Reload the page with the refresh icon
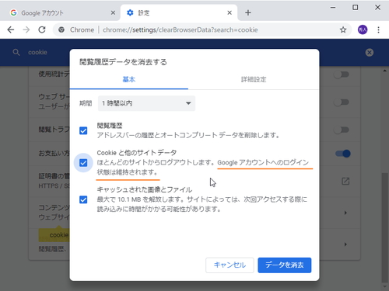389x291 pixels. pos(42,29)
